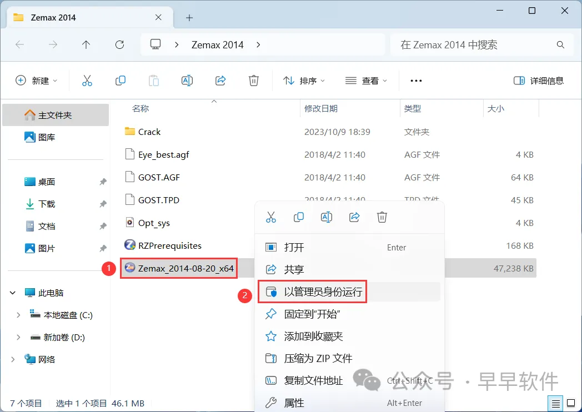The image size is (582, 412).
Task: Switch to large thumbnails view icon in status bar
Action: (x=571, y=404)
